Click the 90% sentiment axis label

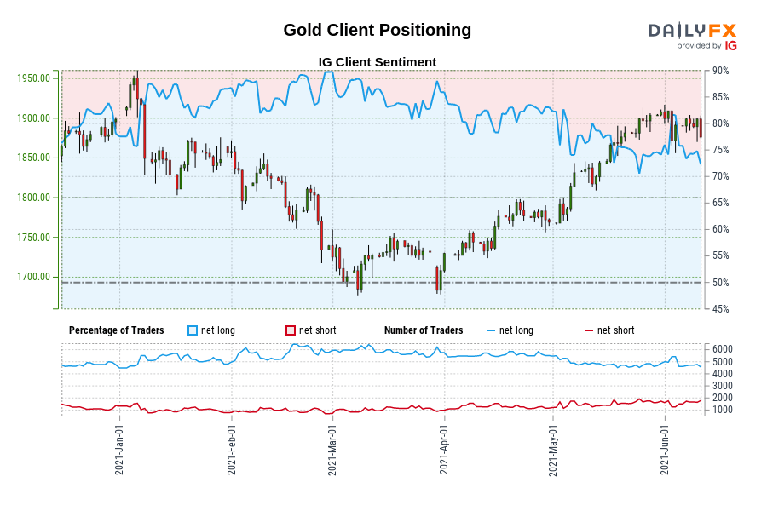point(720,71)
